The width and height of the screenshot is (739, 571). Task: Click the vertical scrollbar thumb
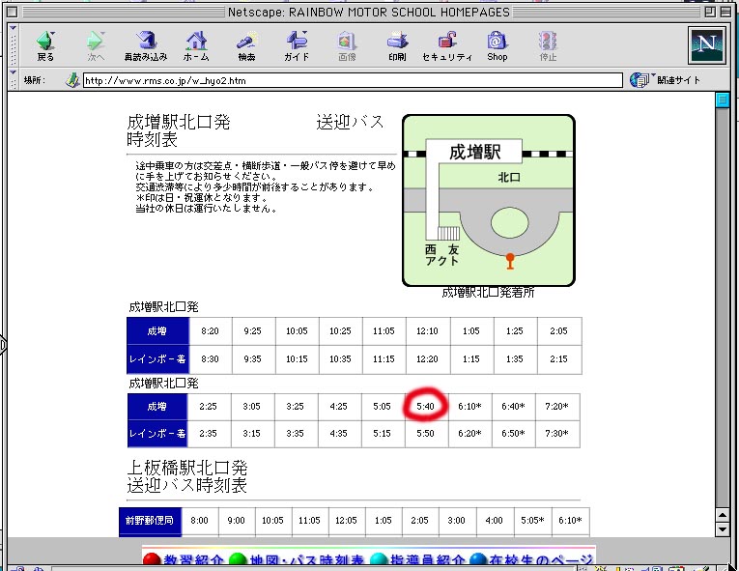tap(722, 100)
